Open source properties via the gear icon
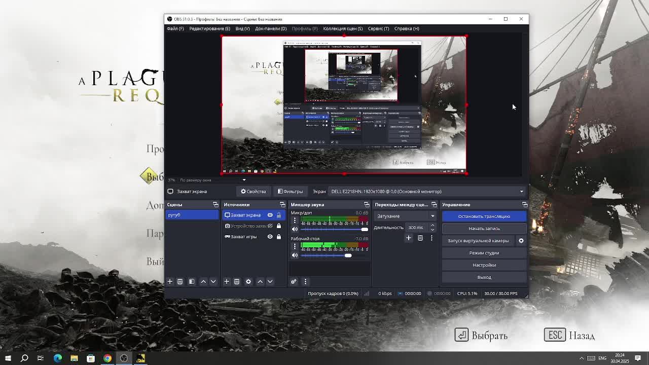Screen dimensions: 649x365 (x=248, y=281)
